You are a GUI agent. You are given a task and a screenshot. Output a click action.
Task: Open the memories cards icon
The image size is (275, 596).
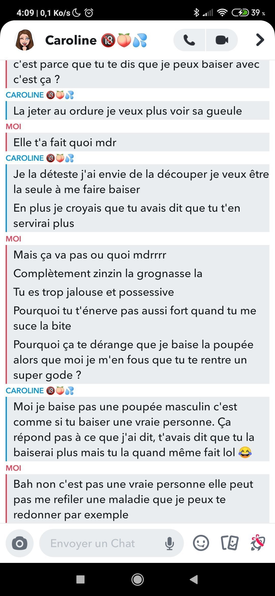click(x=229, y=543)
